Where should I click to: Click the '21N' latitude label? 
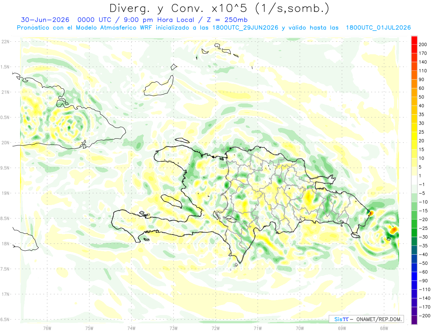[x=5, y=92]
